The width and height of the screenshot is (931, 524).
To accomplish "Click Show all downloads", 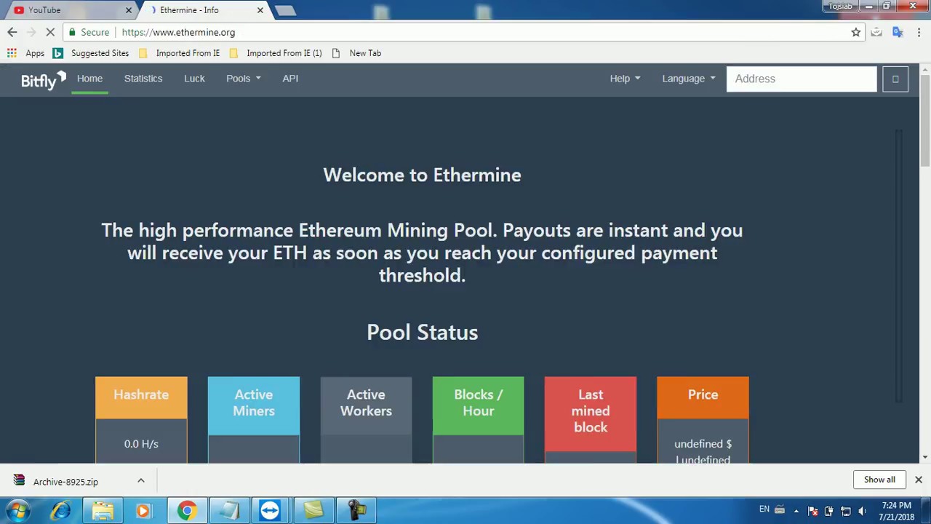I will point(879,480).
